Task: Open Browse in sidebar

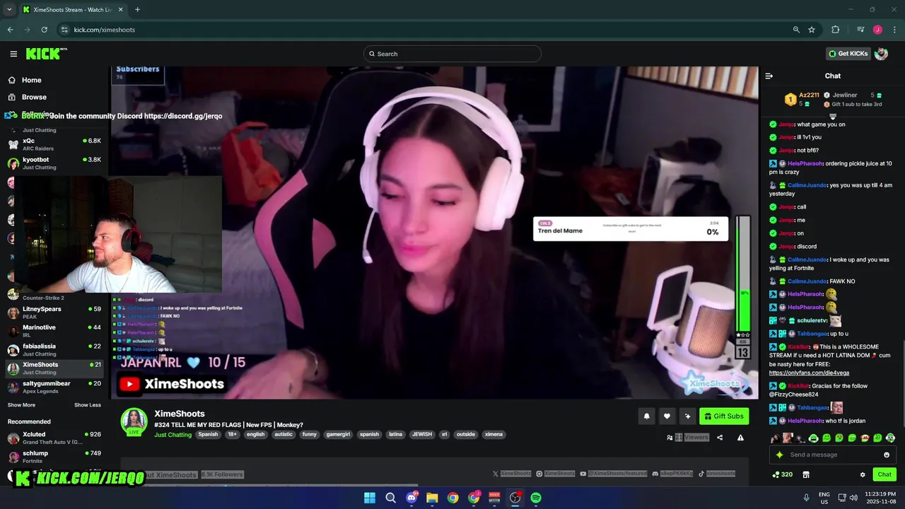Action: [34, 97]
